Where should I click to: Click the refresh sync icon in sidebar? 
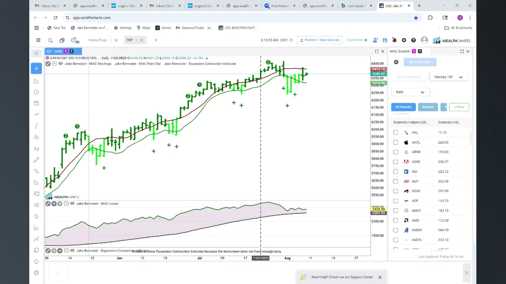pyautogui.click(x=36, y=216)
